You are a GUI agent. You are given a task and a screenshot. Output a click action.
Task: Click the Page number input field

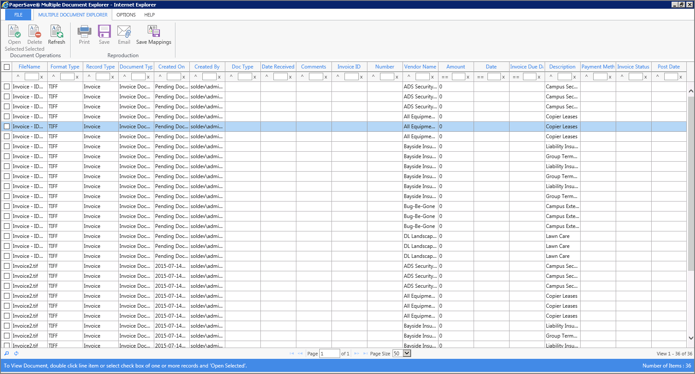click(329, 354)
